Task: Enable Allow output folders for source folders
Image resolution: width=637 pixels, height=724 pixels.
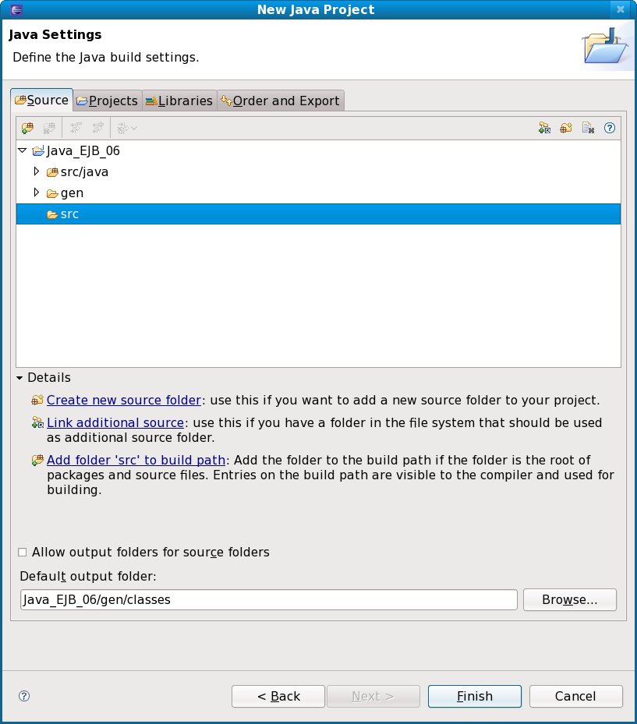Action: point(23,552)
